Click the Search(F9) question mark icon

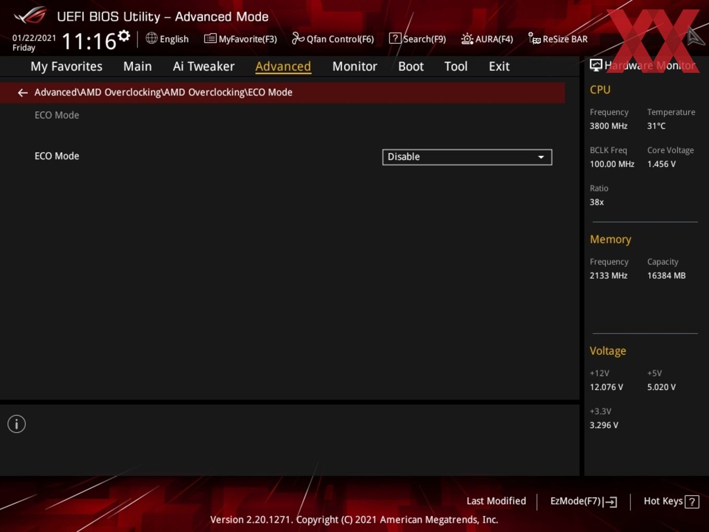(x=395, y=38)
